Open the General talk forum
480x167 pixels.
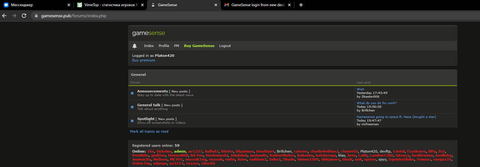click(x=149, y=105)
